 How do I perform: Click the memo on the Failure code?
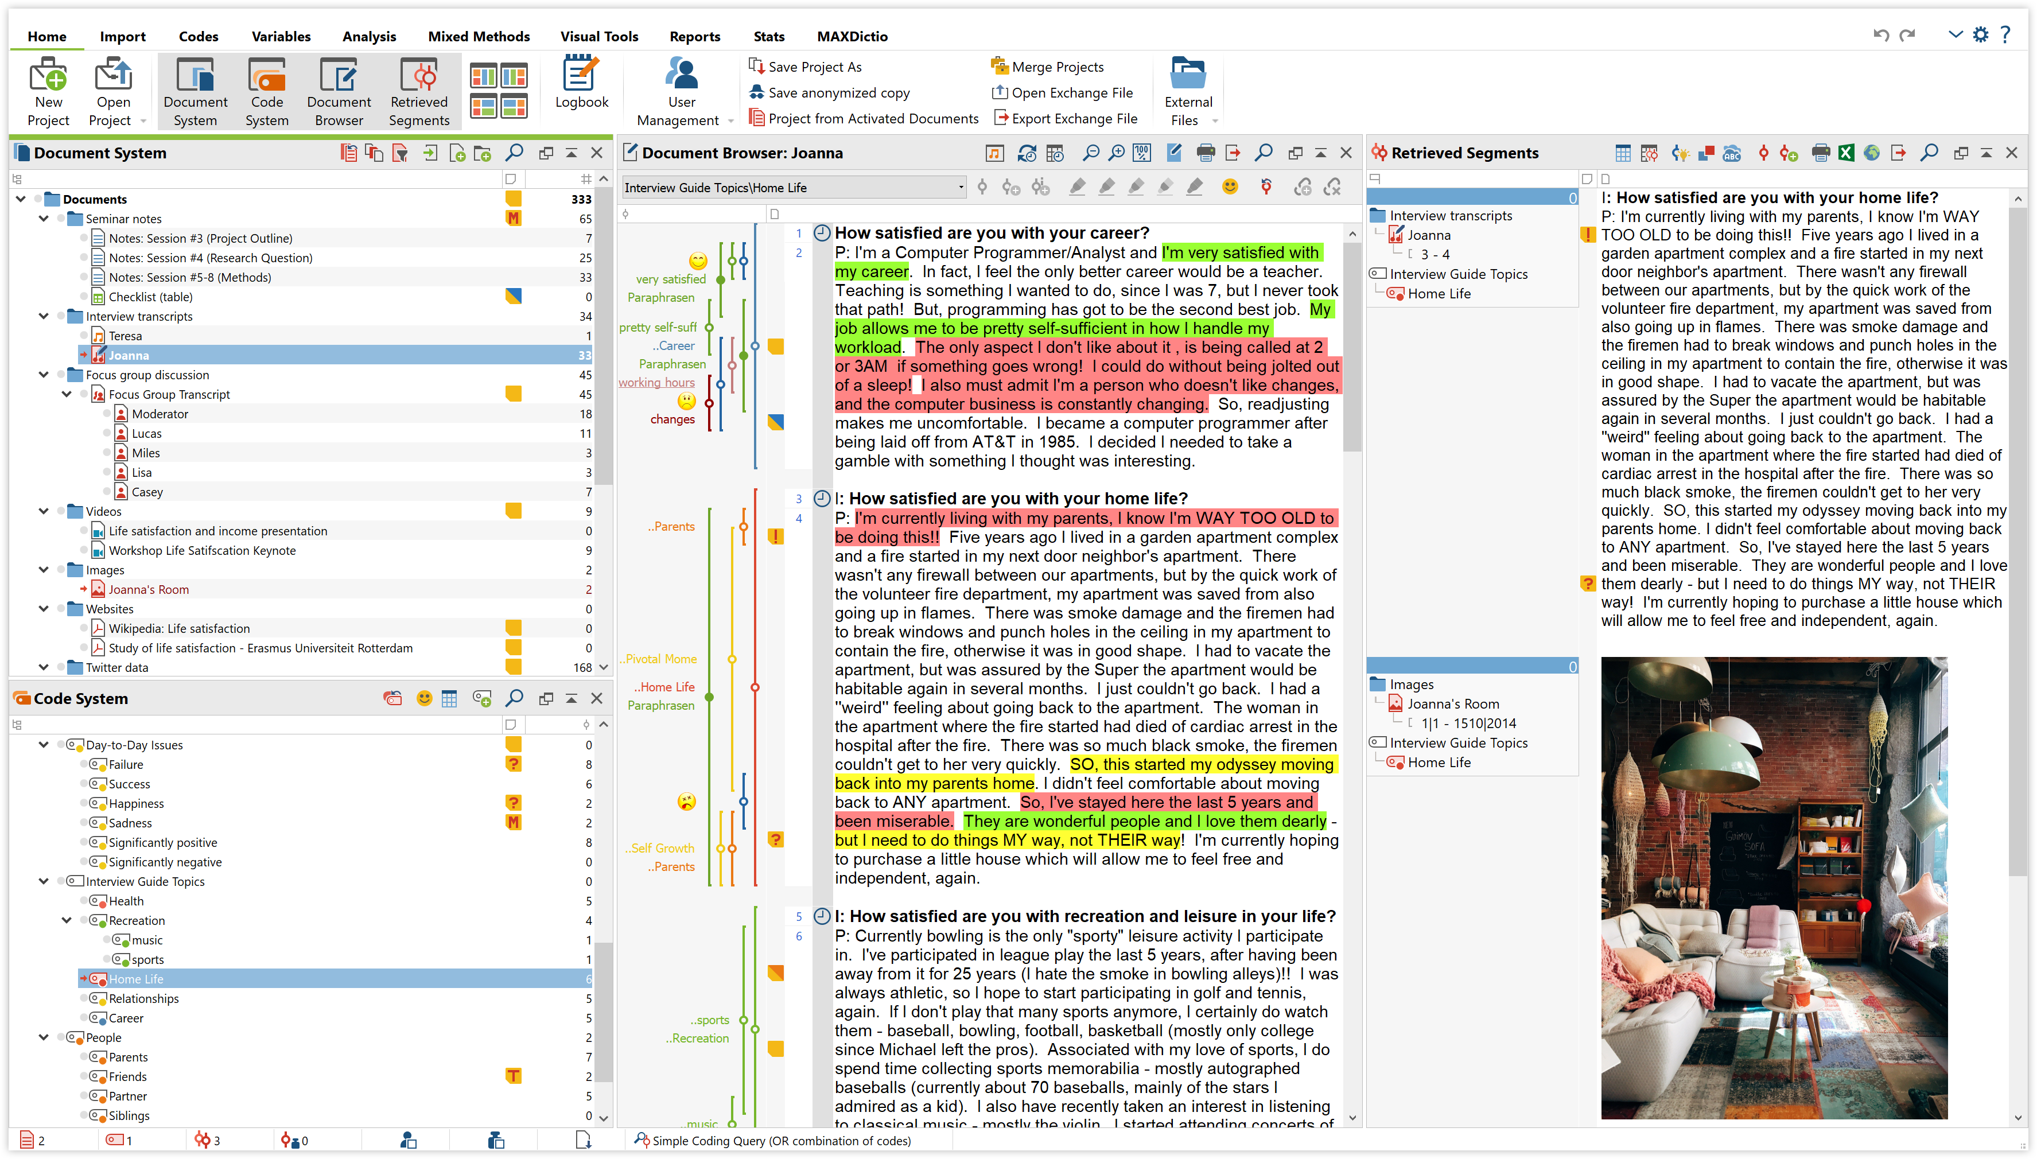514,764
